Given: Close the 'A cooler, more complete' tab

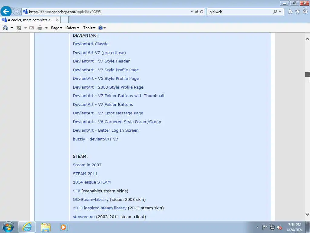Looking at the screenshot, I should pos(57,20).
